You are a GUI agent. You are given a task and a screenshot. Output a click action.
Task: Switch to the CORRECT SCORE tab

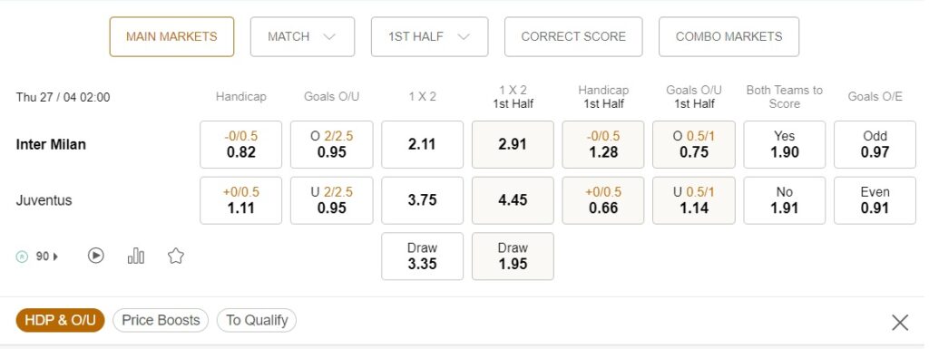(x=573, y=36)
